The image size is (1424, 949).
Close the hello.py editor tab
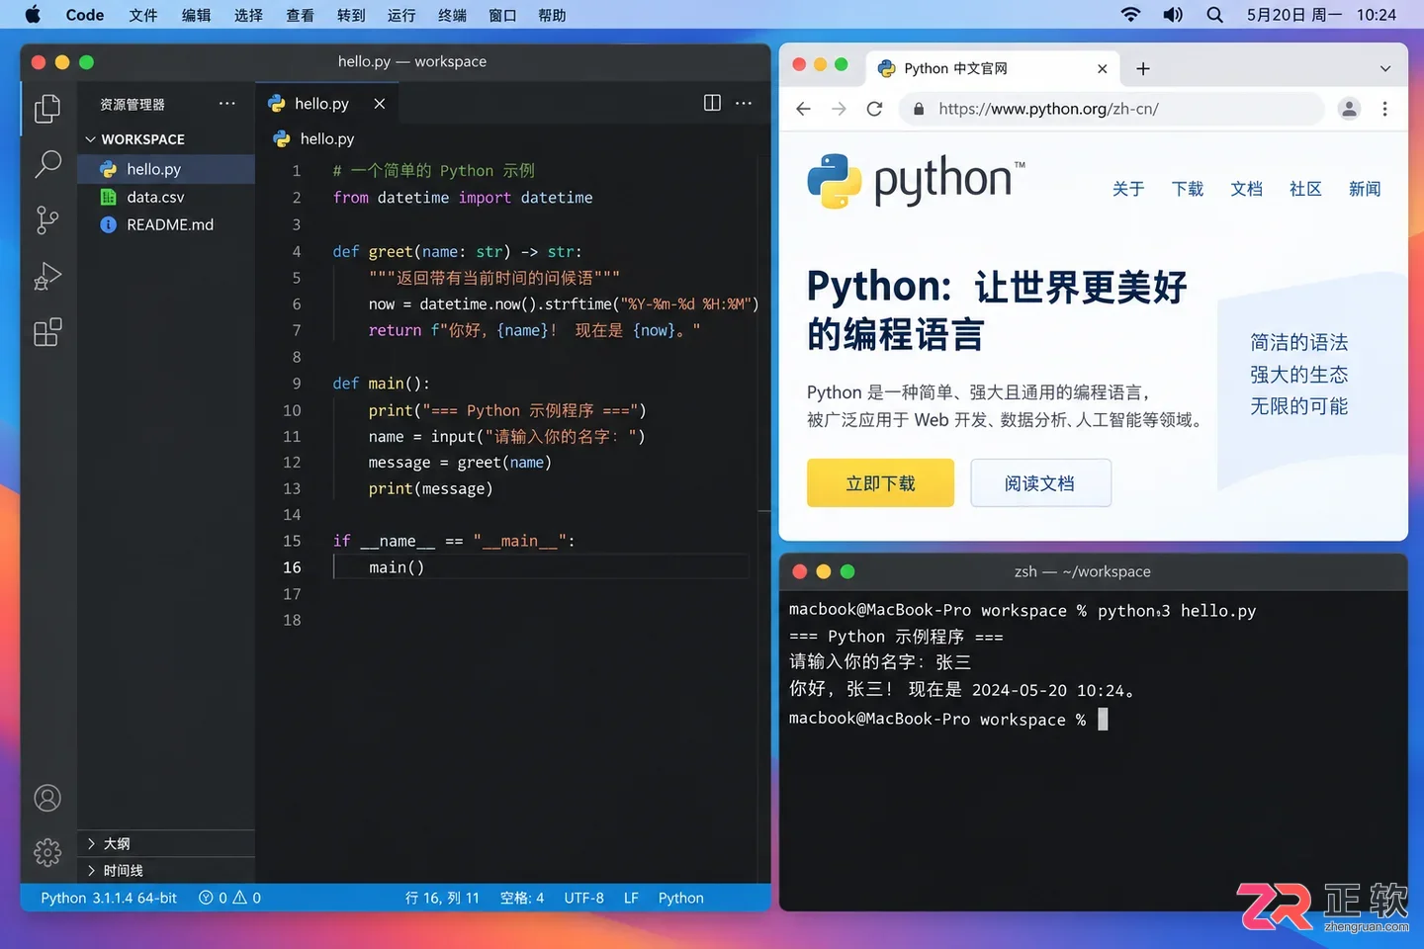click(x=380, y=104)
